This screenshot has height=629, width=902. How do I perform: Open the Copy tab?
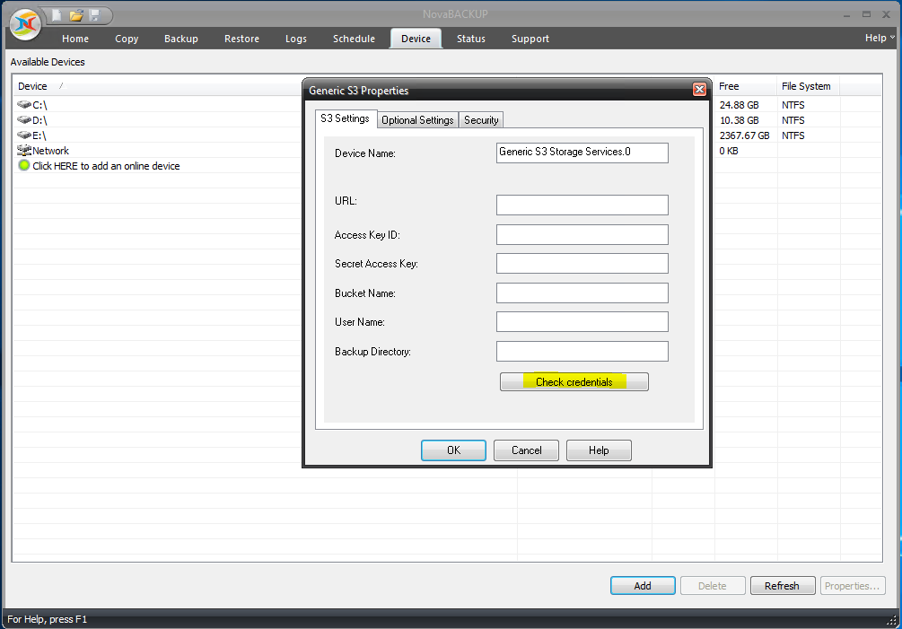point(127,39)
